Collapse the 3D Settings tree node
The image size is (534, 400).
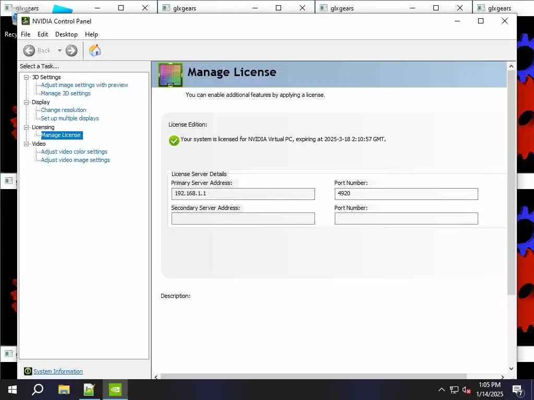click(26, 77)
